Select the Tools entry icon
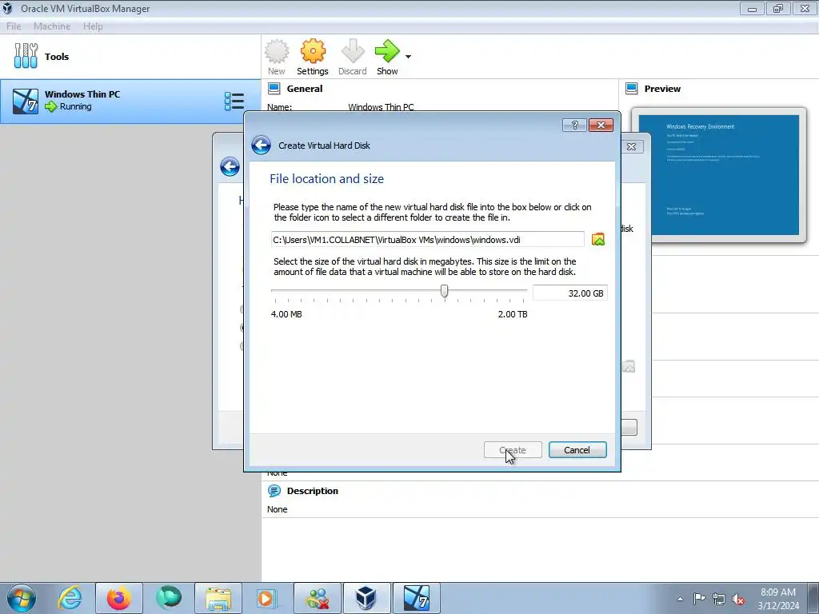Screen dimensions: 819x614 tap(26, 56)
